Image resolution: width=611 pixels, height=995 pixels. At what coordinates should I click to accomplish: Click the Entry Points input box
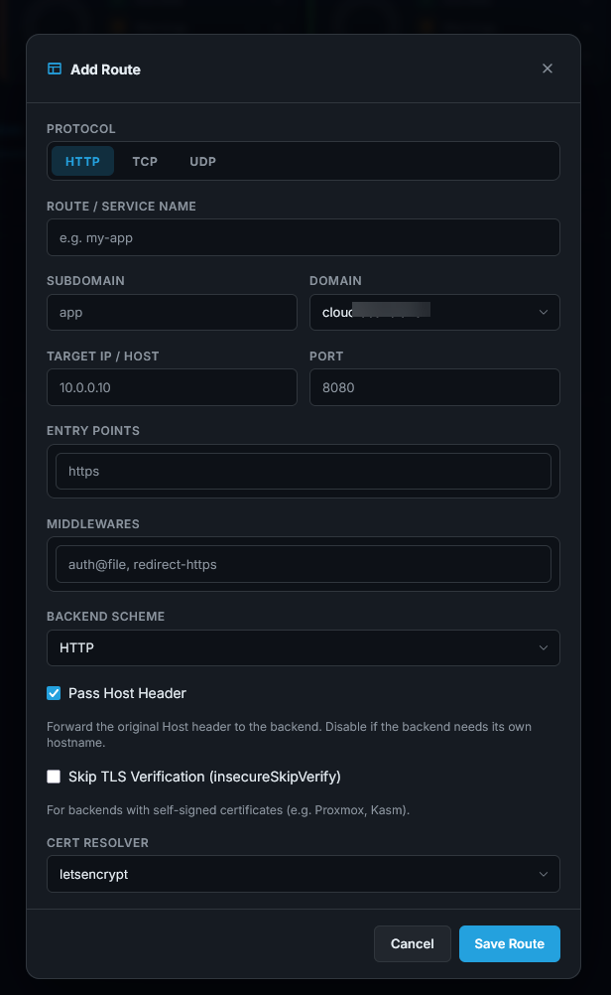303,471
